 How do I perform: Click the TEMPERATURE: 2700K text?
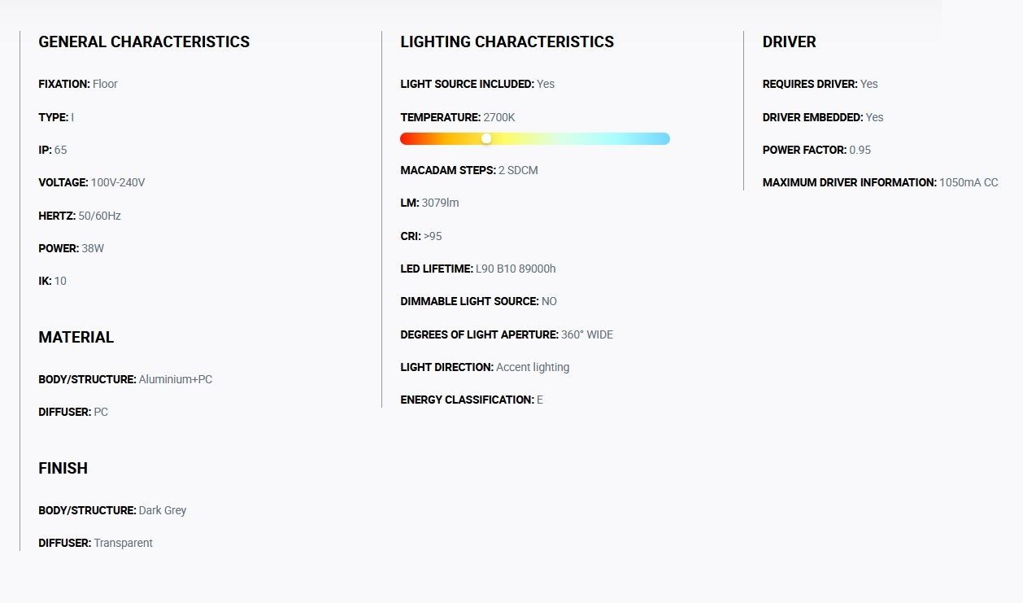coord(458,117)
